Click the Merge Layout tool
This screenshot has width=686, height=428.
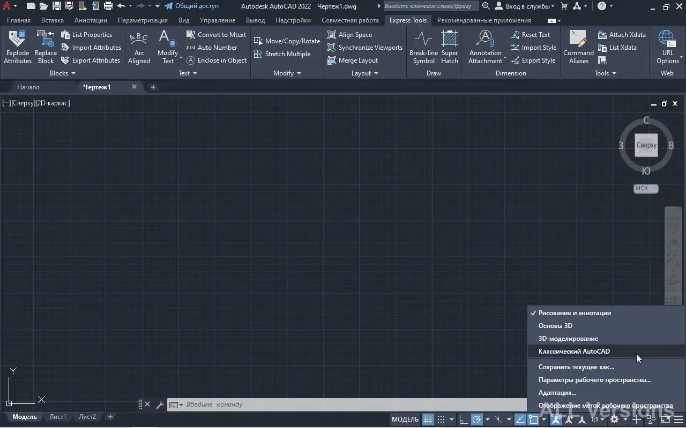[353, 60]
